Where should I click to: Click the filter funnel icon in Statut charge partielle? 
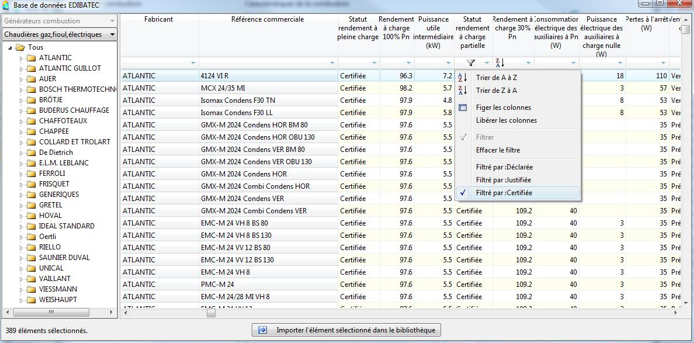coord(471,63)
